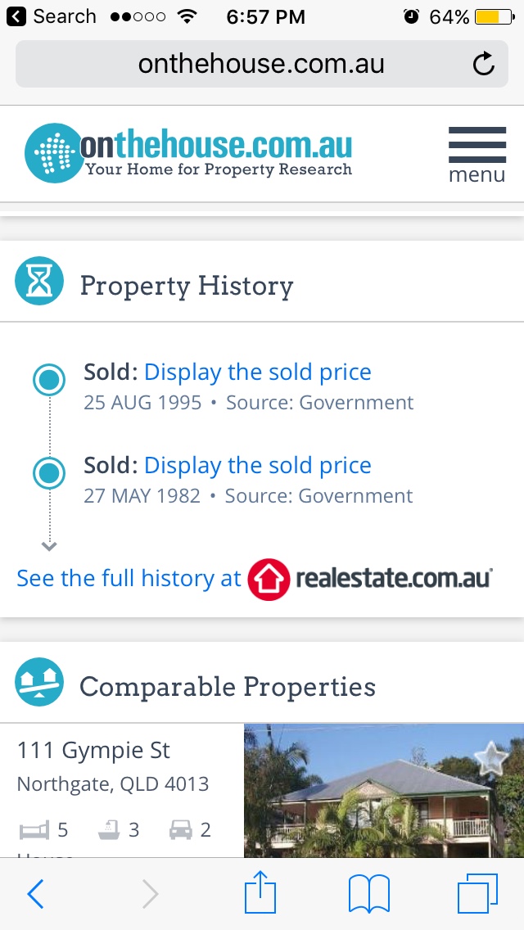Screen dimensions: 524x930
Task: Tap the Property History hourglass icon
Action: 39,282
